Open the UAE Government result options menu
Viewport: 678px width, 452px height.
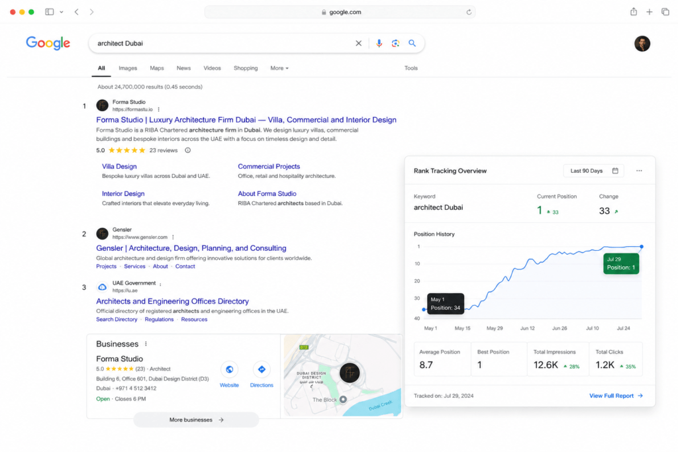tap(160, 285)
